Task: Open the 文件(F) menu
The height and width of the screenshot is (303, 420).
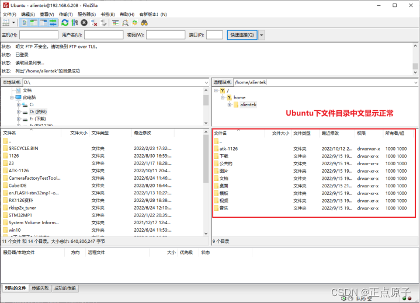Action: point(9,14)
